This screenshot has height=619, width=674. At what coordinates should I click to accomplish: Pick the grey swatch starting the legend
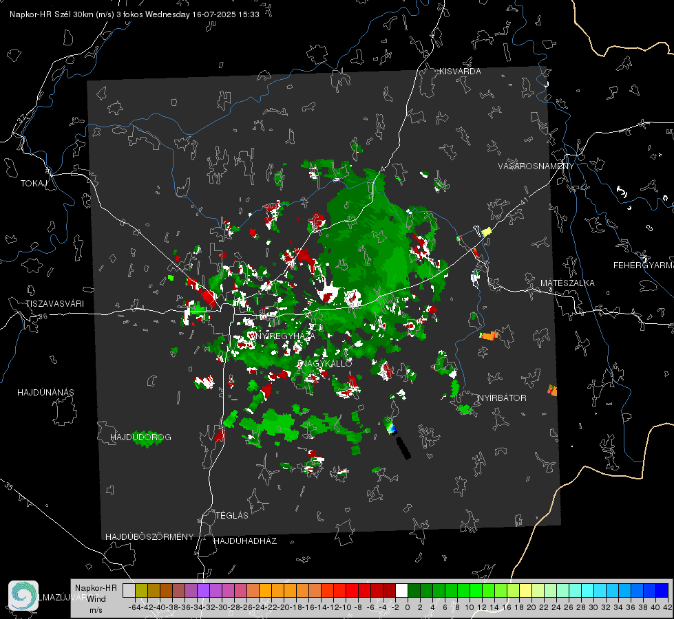pyautogui.click(x=129, y=590)
